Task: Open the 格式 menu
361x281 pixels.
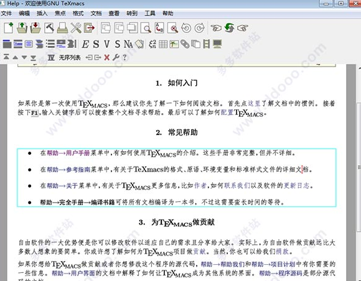Action: coord(78,13)
